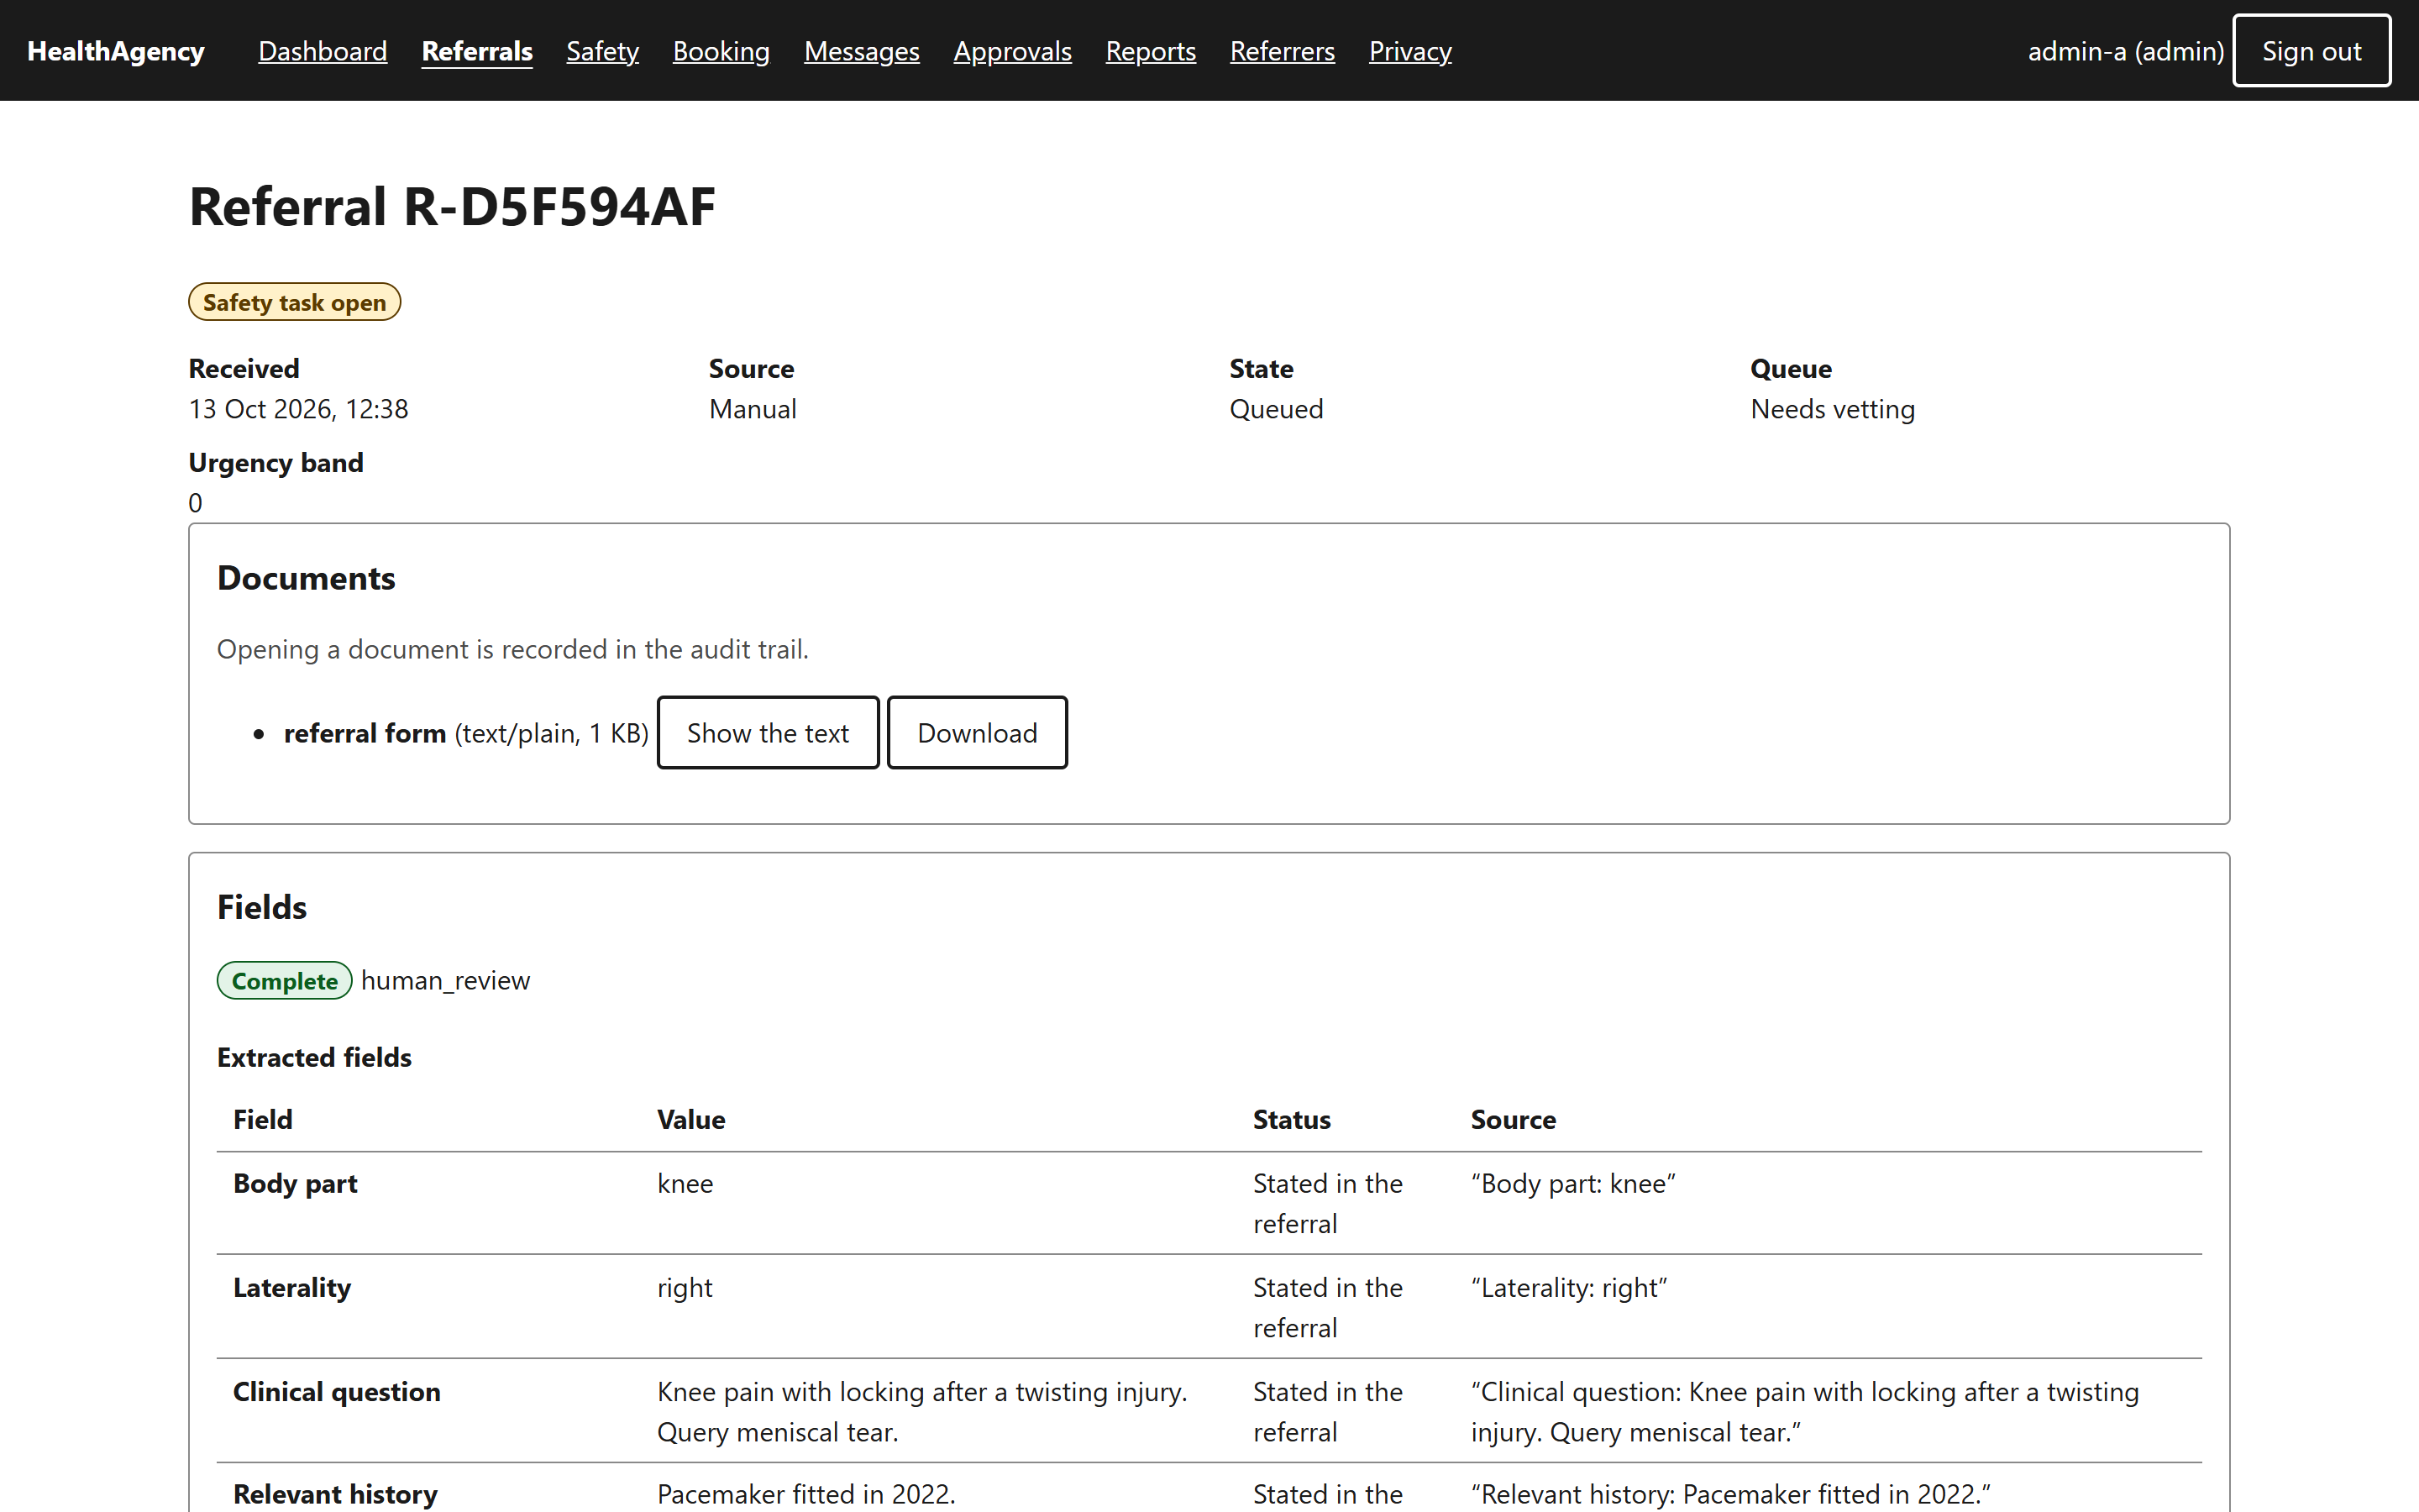Image resolution: width=2419 pixels, height=1512 pixels.
Task: Sign out of the admin account
Action: click(2311, 51)
